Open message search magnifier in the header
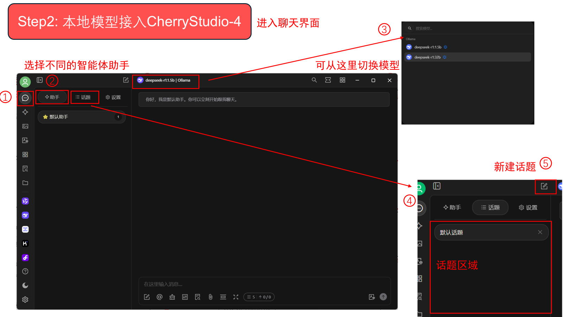 314,80
